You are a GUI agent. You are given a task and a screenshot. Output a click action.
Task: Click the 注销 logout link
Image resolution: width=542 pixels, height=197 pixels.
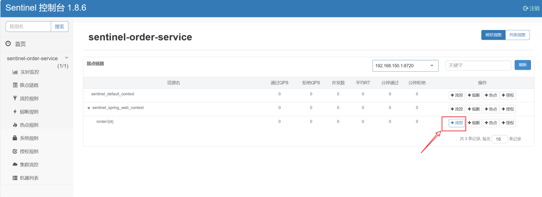pos(531,9)
